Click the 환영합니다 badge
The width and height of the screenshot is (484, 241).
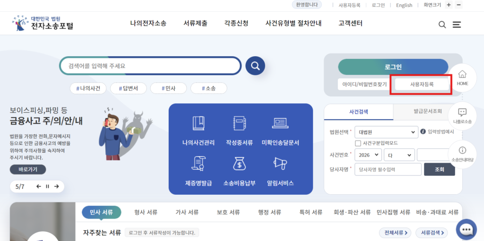click(307, 5)
